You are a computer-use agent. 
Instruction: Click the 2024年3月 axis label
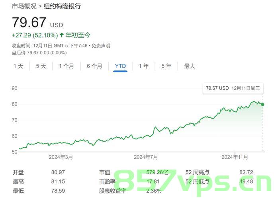click(x=61, y=157)
